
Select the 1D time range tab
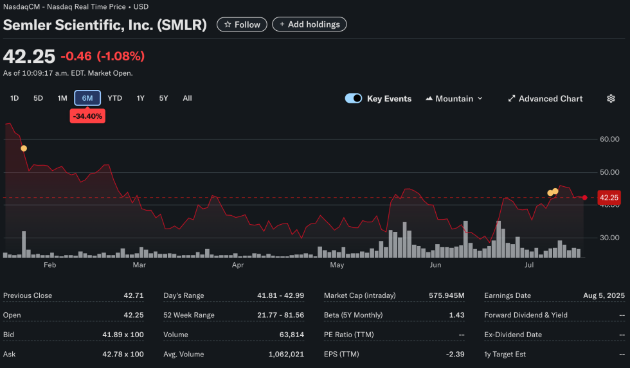(15, 98)
